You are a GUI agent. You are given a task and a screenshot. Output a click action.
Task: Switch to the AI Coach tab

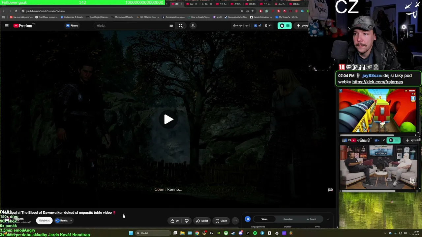pyautogui.click(x=312, y=219)
